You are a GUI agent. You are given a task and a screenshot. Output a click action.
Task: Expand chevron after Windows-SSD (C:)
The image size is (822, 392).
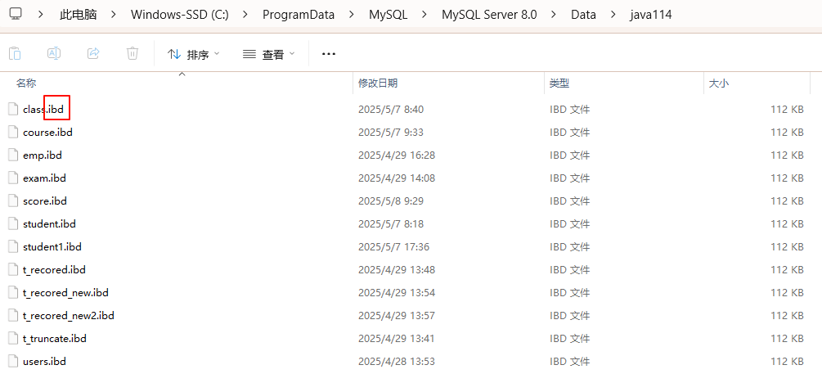(245, 15)
